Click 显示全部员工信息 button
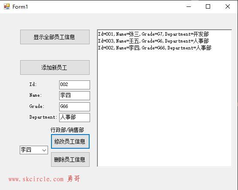This screenshot has height=190, width=238. click(55, 37)
